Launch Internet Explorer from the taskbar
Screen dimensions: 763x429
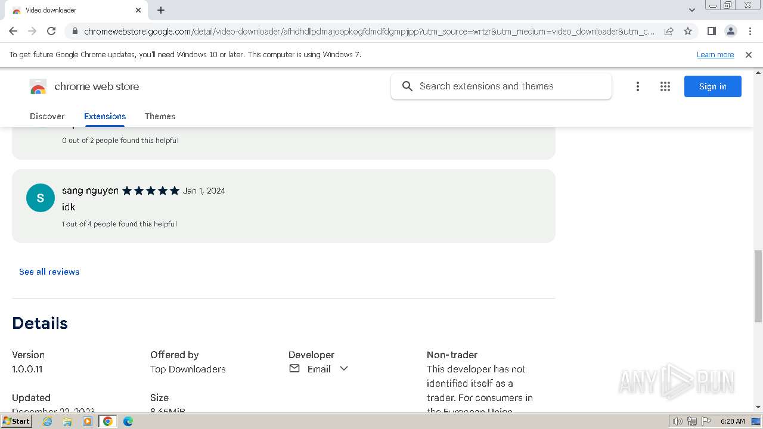click(48, 421)
